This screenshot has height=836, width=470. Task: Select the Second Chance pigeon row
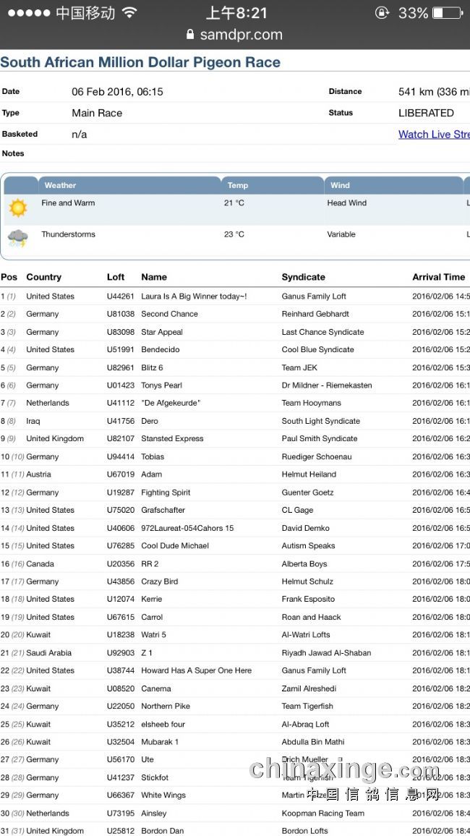169,314
